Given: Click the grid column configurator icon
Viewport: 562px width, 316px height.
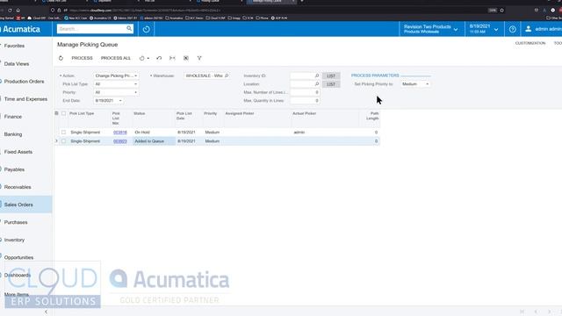Looking at the screenshot, I should [x=56, y=113].
